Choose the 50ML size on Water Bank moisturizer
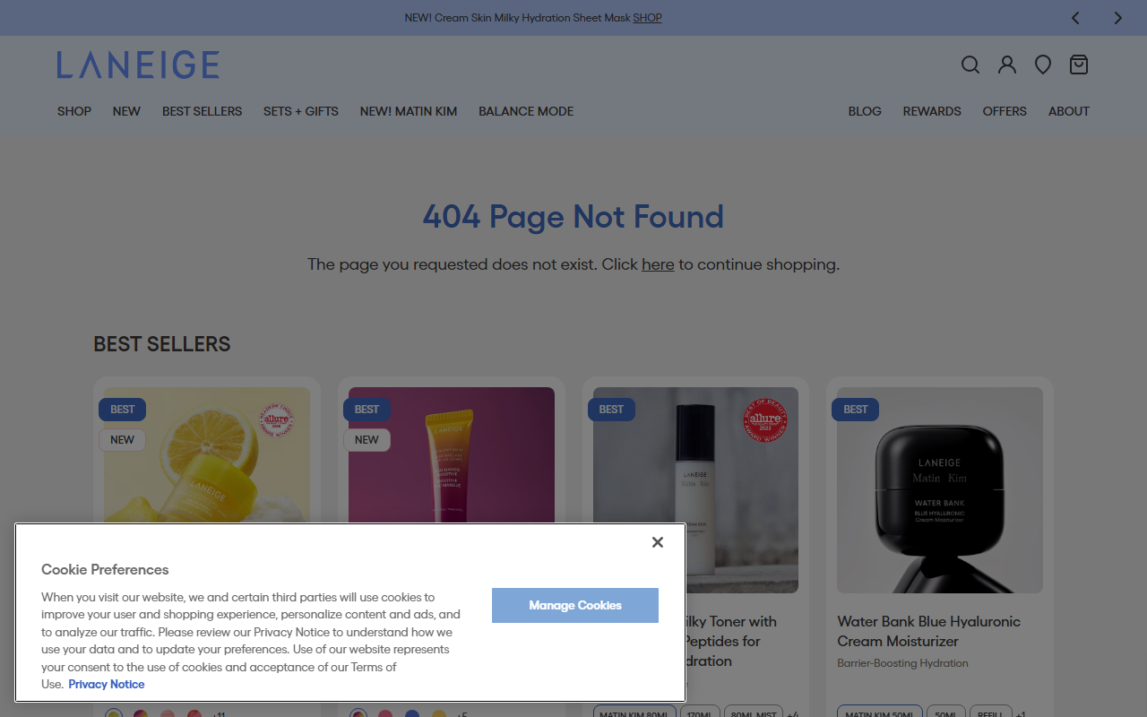 [946, 712]
